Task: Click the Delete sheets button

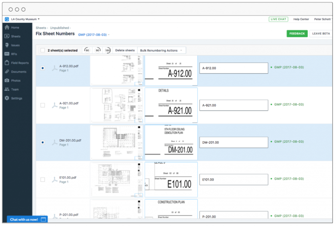Action: [x=125, y=50]
